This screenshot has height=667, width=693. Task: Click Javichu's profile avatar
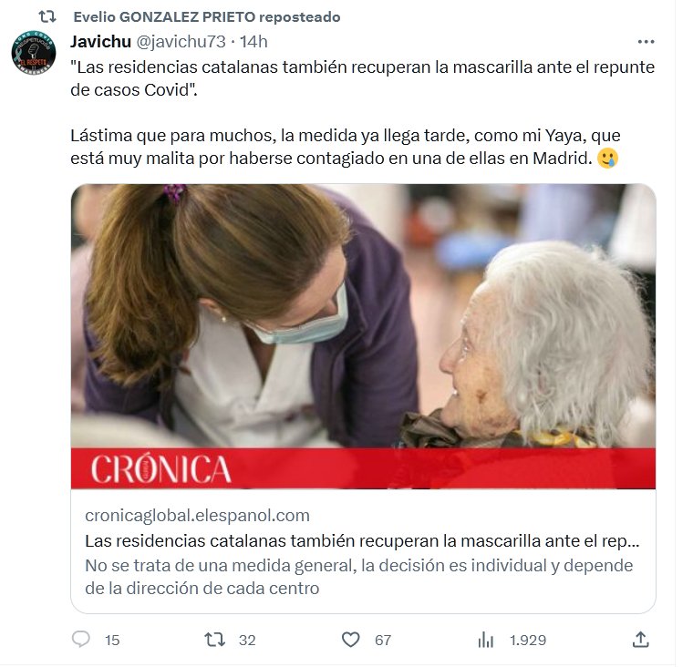tap(34, 53)
